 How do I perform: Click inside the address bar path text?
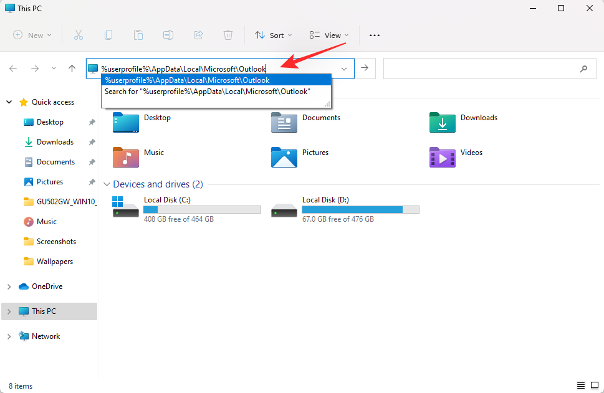[183, 69]
